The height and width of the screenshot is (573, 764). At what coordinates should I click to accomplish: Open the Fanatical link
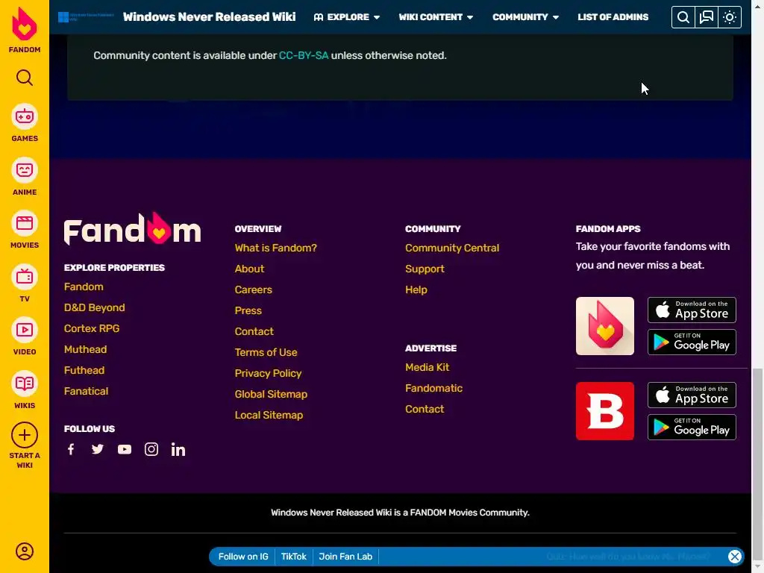(x=87, y=391)
